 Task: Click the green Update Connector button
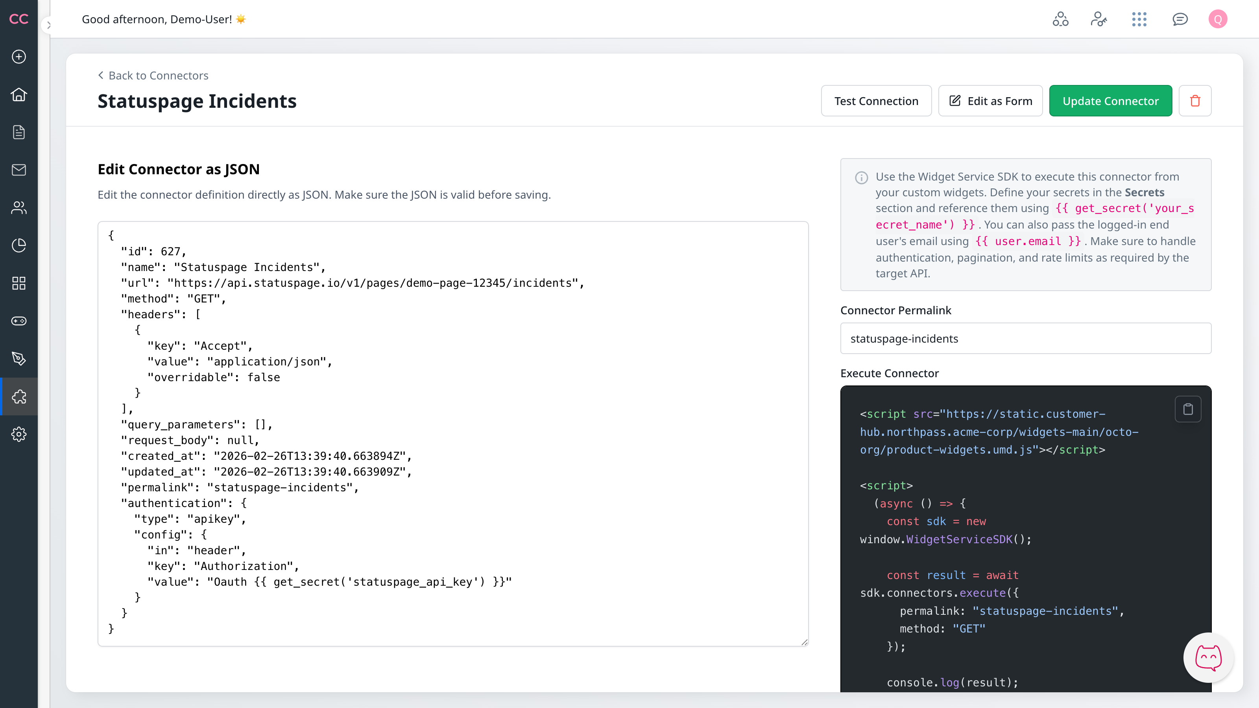1110,101
